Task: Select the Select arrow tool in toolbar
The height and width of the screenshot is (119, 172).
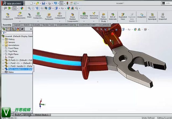Action: pos(15,8)
